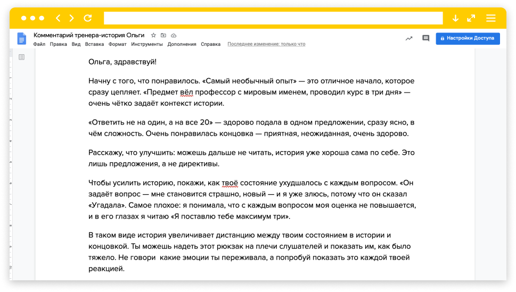Click the vertical ruler on the left
The height and width of the screenshot is (292, 516).
(11, 164)
